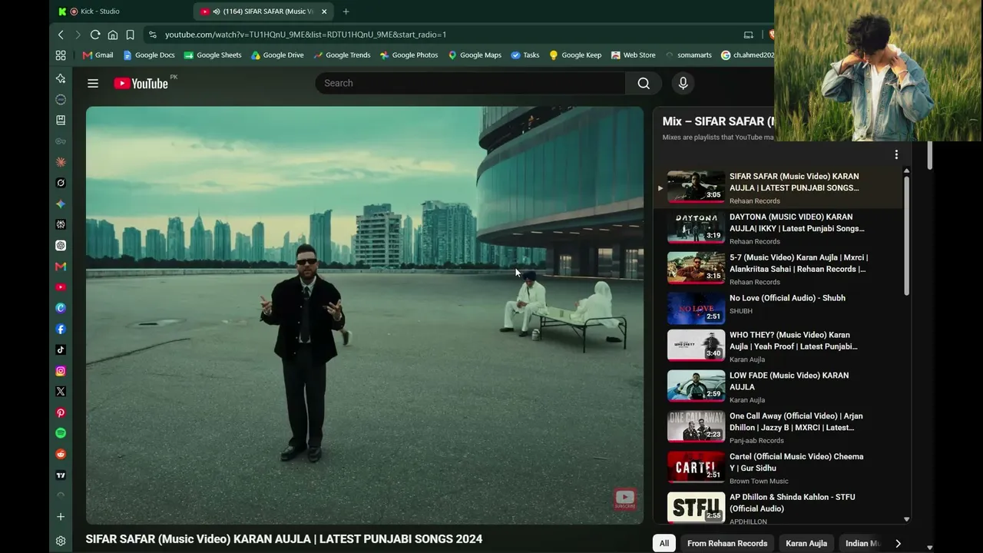Open the Google Photos bookmark
The image size is (983, 553).
click(409, 55)
